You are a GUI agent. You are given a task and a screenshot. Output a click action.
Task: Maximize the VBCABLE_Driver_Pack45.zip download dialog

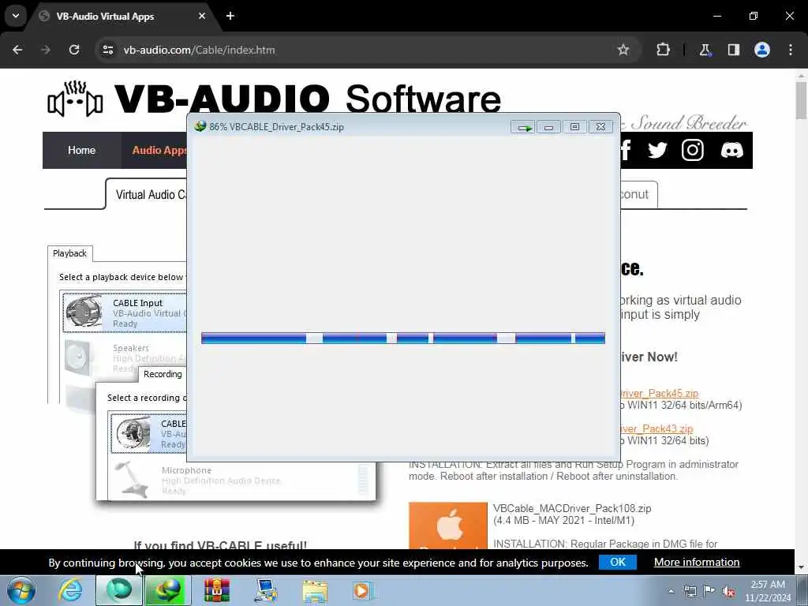(574, 127)
